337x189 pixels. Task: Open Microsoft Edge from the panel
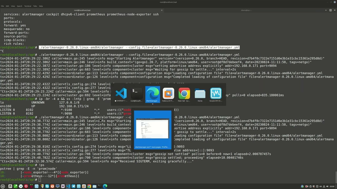coord(105,186)
